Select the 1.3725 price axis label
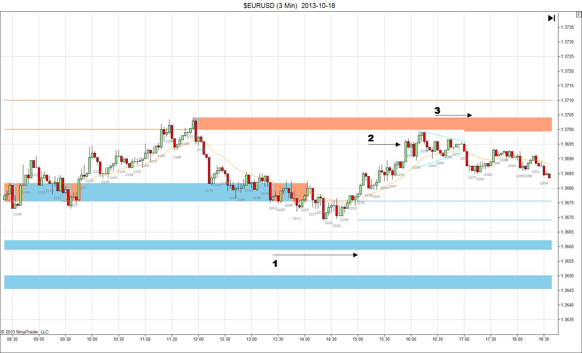The image size is (582, 353). point(567,56)
